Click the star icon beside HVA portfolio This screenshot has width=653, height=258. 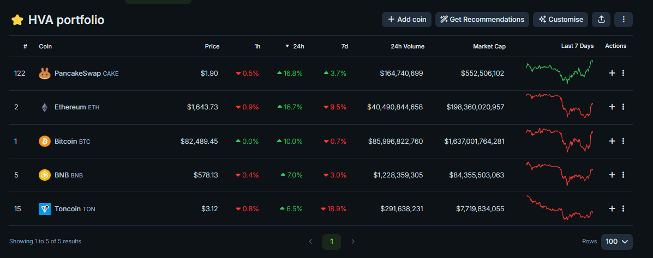pyautogui.click(x=17, y=20)
